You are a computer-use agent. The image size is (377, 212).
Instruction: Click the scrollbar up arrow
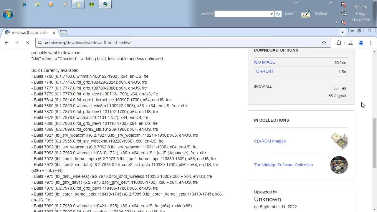pyautogui.click(x=374, y=52)
